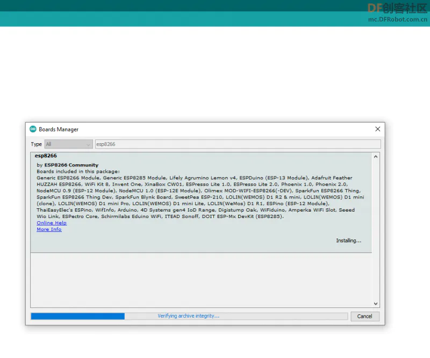This screenshot has height=358, width=430.
Task: Click the 'Installing...' status text
Action: click(348, 241)
